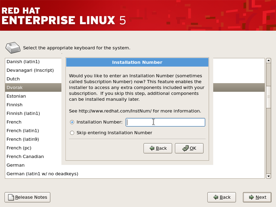This screenshot has width=276, height=207.
Task: Click the keyboard key icon beside instructions
Action: click(x=13, y=48)
